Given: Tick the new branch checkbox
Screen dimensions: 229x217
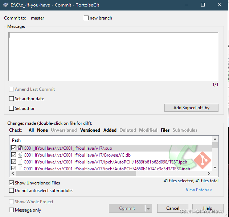Looking at the screenshot, I should coord(86,18).
